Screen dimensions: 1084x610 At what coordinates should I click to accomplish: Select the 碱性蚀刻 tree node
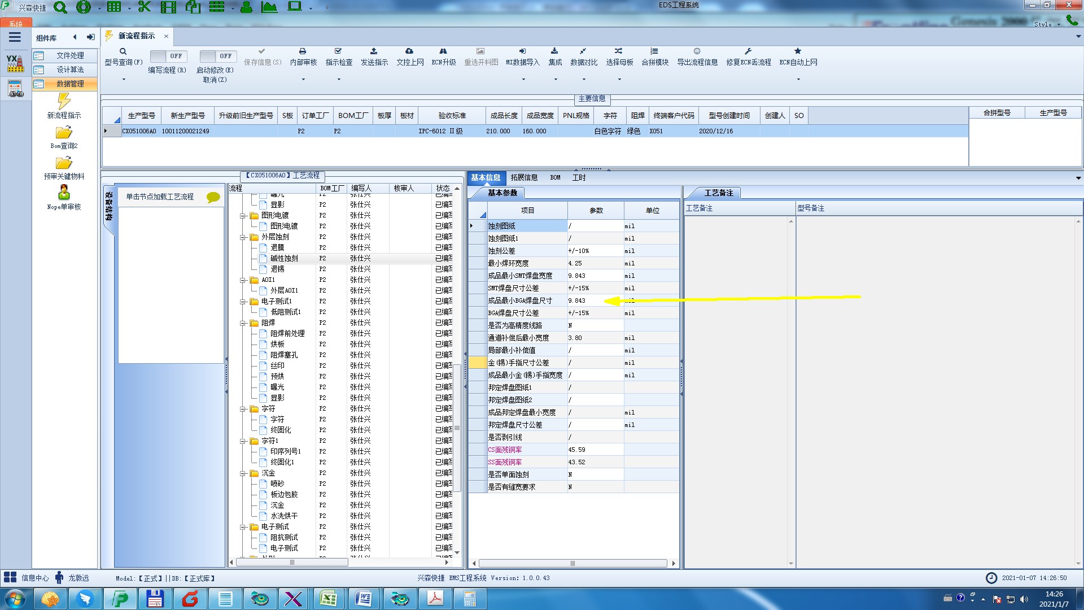tap(284, 258)
